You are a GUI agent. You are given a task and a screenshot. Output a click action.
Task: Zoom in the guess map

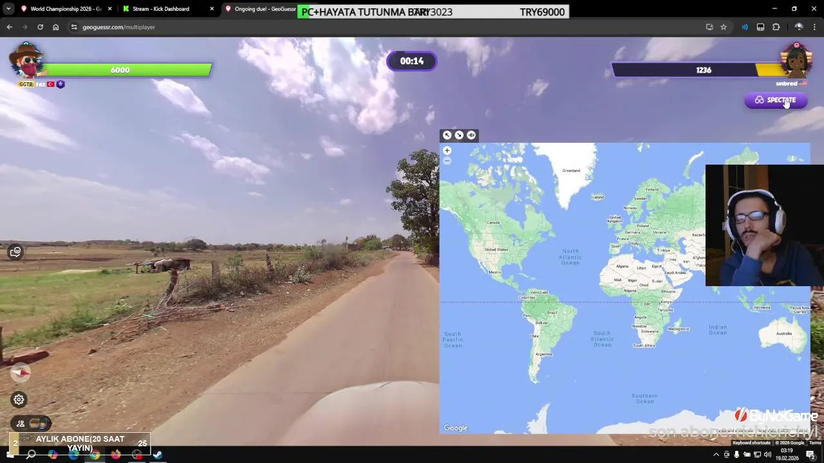pyautogui.click(x=447, y=150)
